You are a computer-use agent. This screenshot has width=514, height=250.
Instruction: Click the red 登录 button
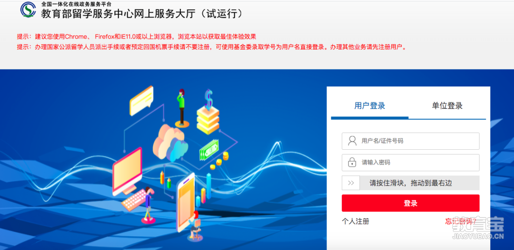[x=410, y=203]
